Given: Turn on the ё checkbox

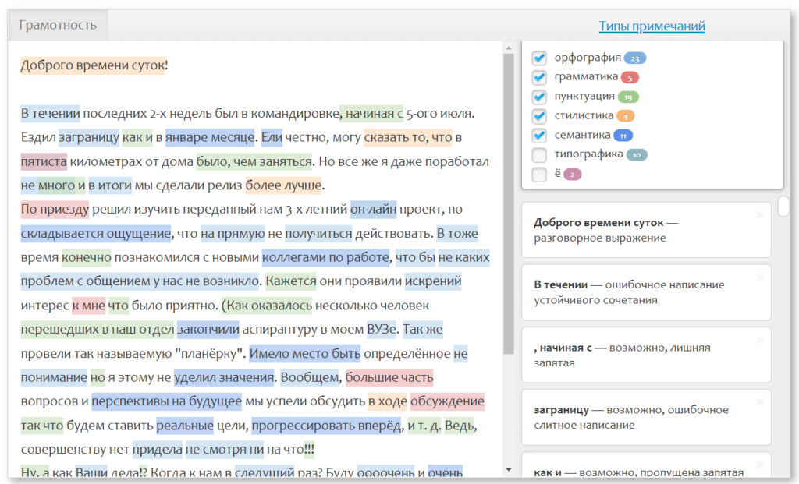Looking at the screenshot, I should click(x=538, y=175).
